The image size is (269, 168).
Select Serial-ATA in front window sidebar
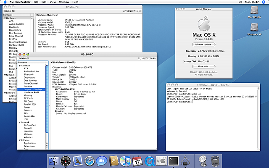coord(29,116)
